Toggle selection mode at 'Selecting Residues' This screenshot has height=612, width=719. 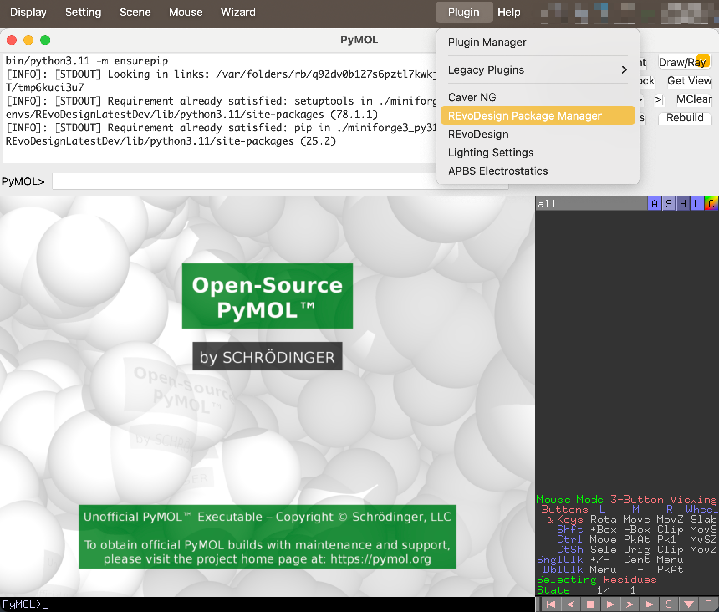coord(597,580)
